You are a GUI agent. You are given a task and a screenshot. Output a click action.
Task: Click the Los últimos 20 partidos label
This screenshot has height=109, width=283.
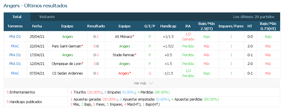pos(254,17)
